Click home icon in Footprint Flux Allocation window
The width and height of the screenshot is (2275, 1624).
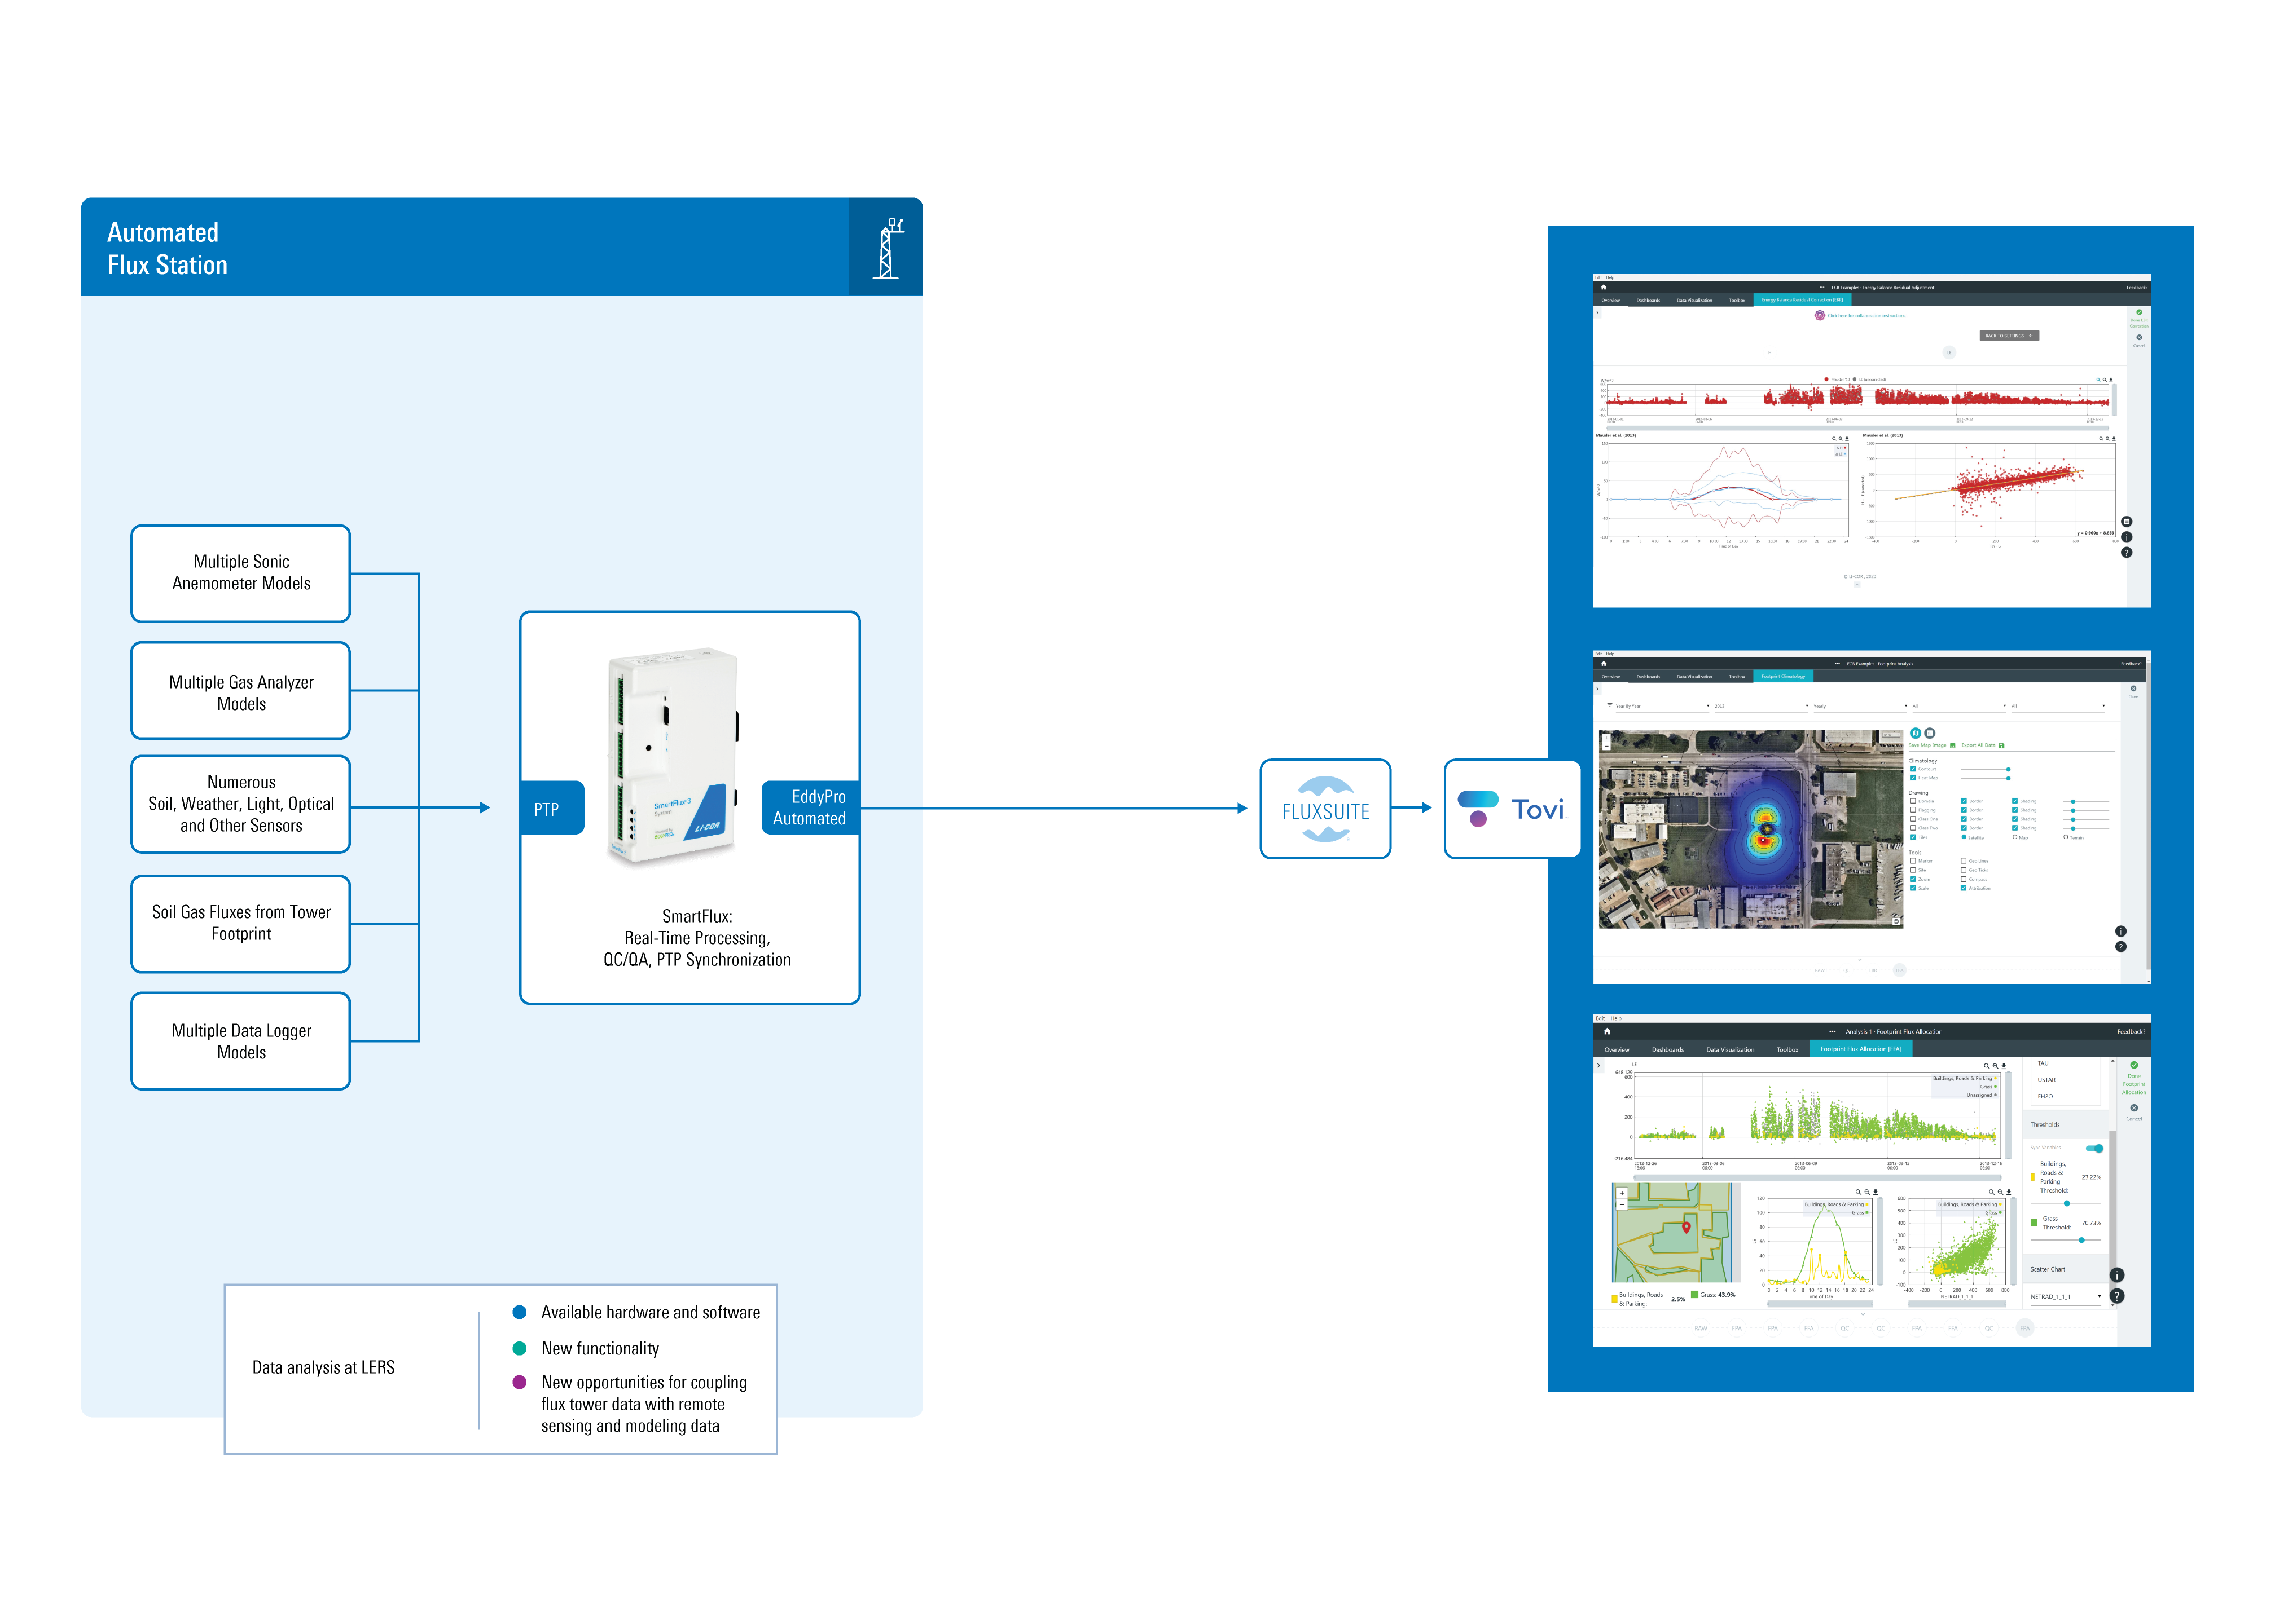1607,1031
